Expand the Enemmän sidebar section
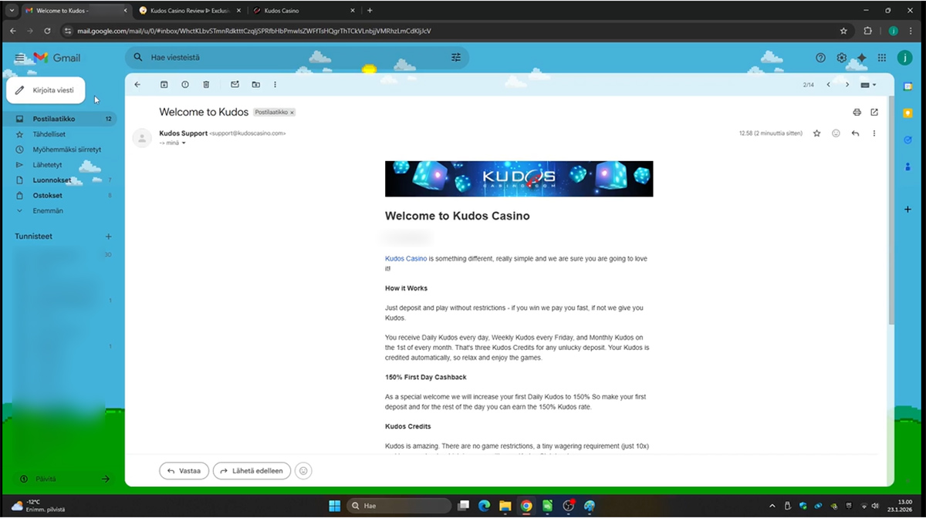The width and height of the screenshot is (926, 518). coord(48,210)
